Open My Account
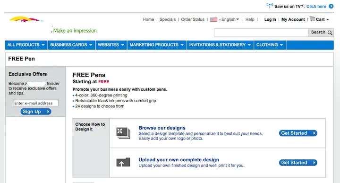Screen dimensions: 340x183 (x=293, y=19)
